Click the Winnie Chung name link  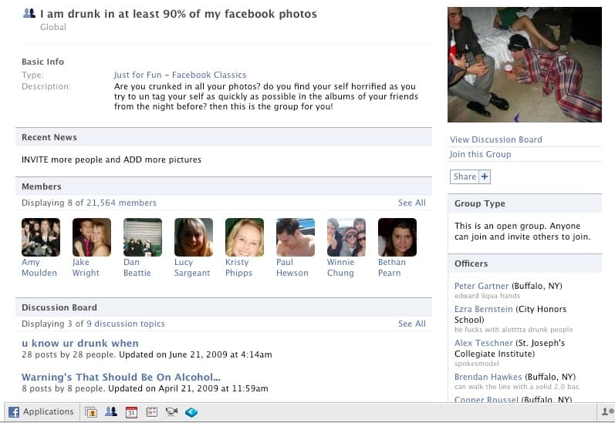click(341, 267)
